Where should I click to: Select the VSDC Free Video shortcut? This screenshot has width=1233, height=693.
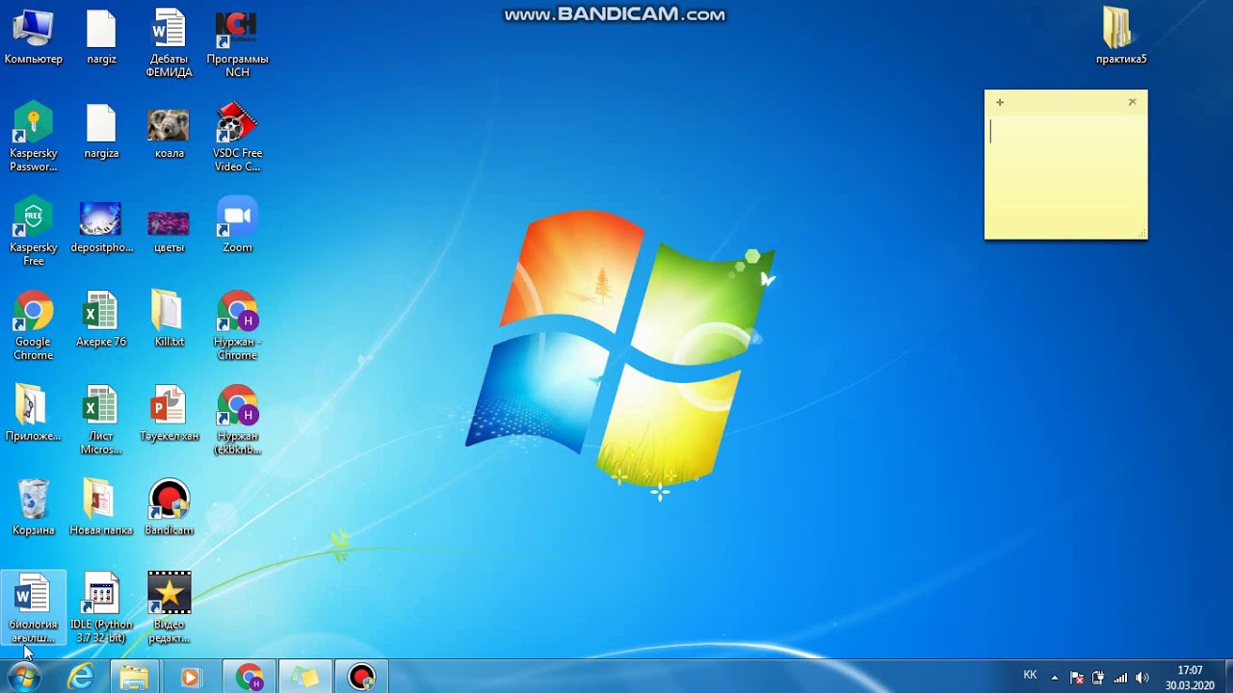point(237,137)
